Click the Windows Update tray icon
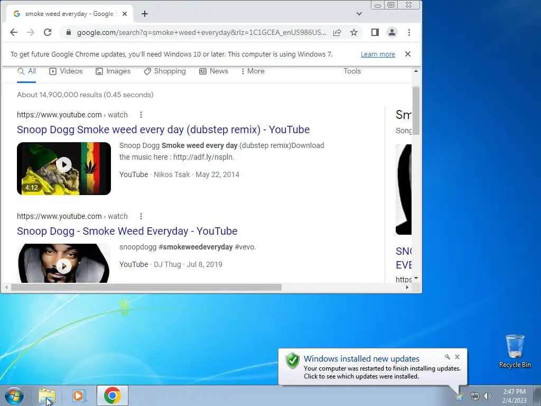541x406 pixels. click(x=460, y=396)
